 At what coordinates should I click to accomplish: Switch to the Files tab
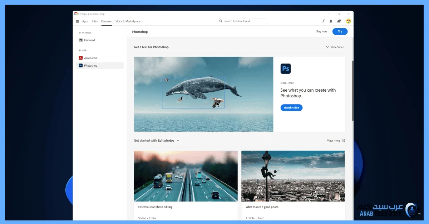click(95, 21)
